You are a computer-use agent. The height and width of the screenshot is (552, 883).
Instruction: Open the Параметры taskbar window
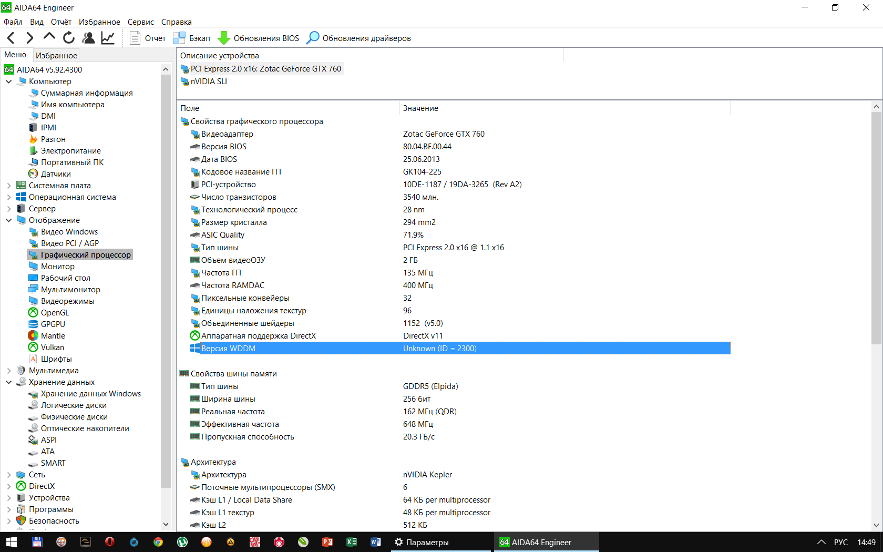(x=441, y=542)
